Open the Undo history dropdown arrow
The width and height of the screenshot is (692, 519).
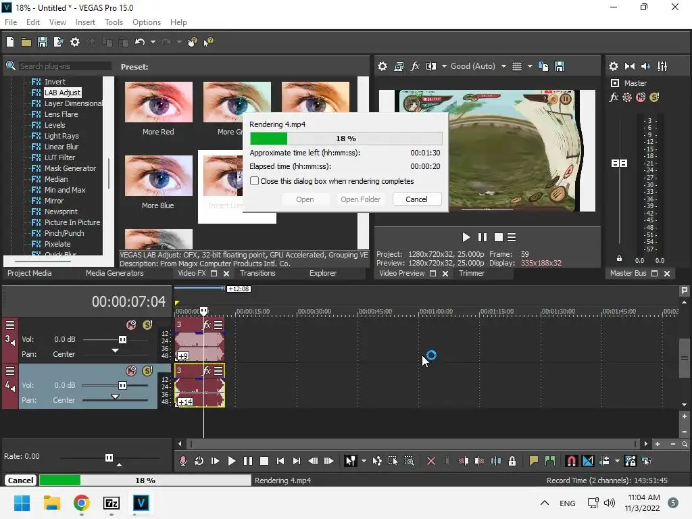click(x=153, y=42)
